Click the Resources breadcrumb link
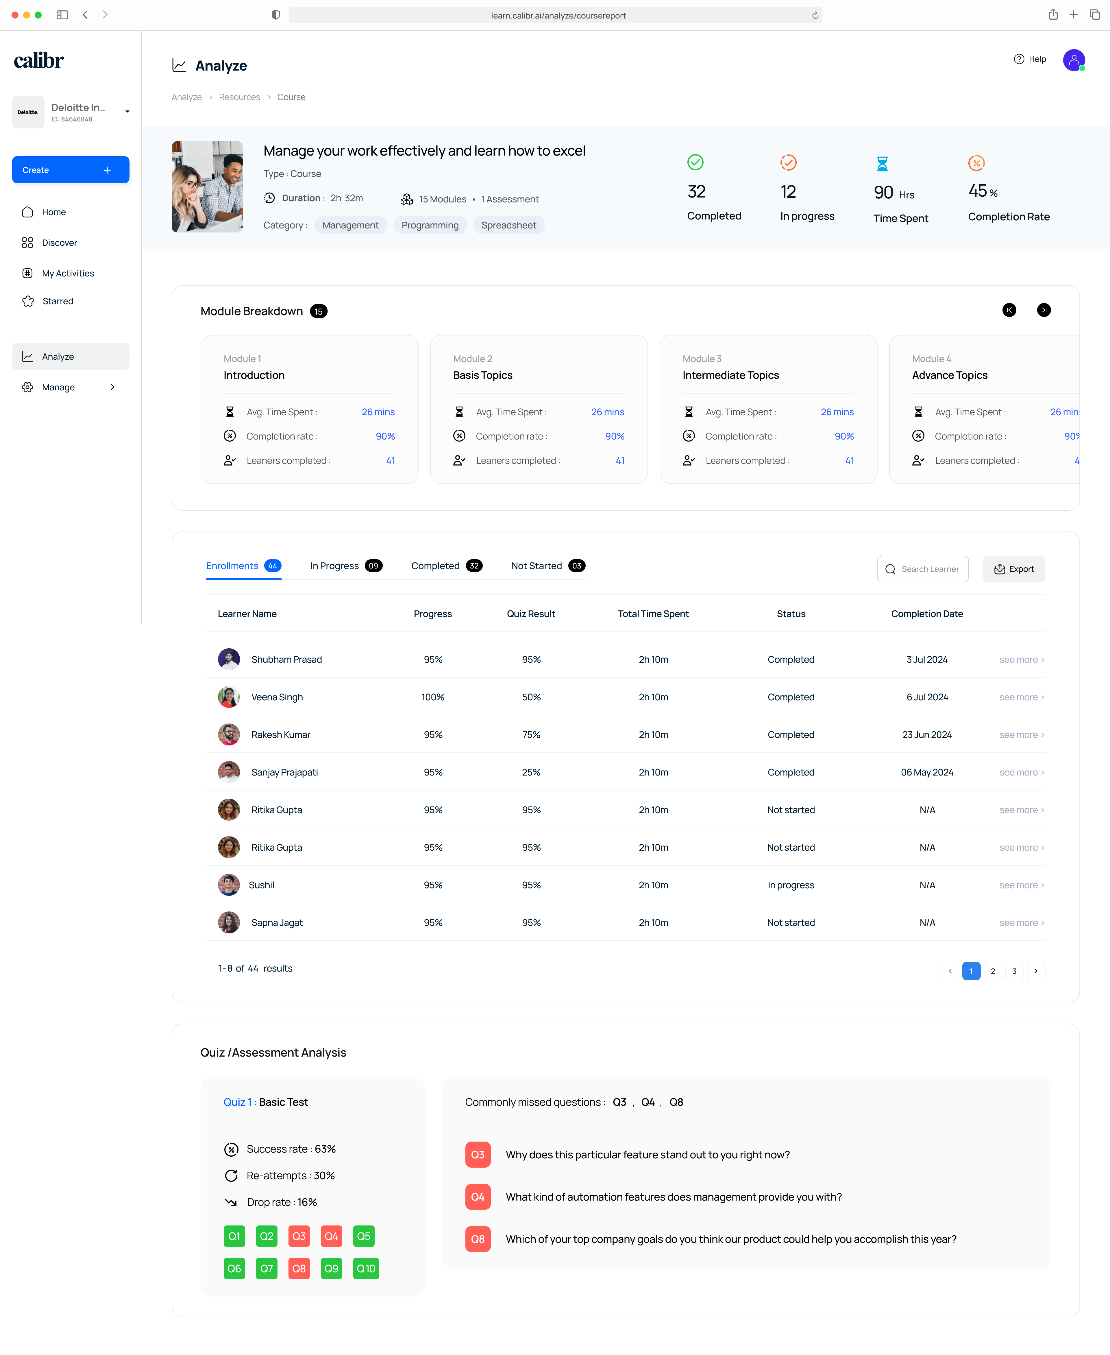This screenshot has width=1110, height=1355. click(239, 97)
